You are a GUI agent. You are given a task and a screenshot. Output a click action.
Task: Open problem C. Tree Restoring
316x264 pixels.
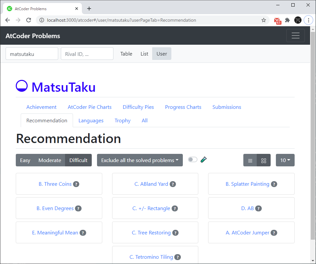pyautogui.click(x=151, y=233)
